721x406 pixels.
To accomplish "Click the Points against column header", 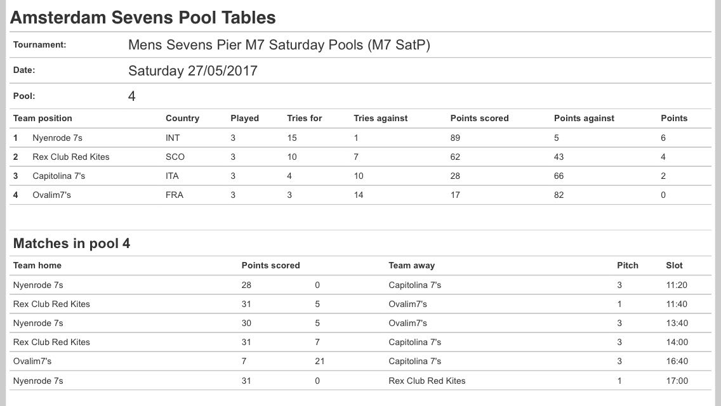I will coord(584,118).
